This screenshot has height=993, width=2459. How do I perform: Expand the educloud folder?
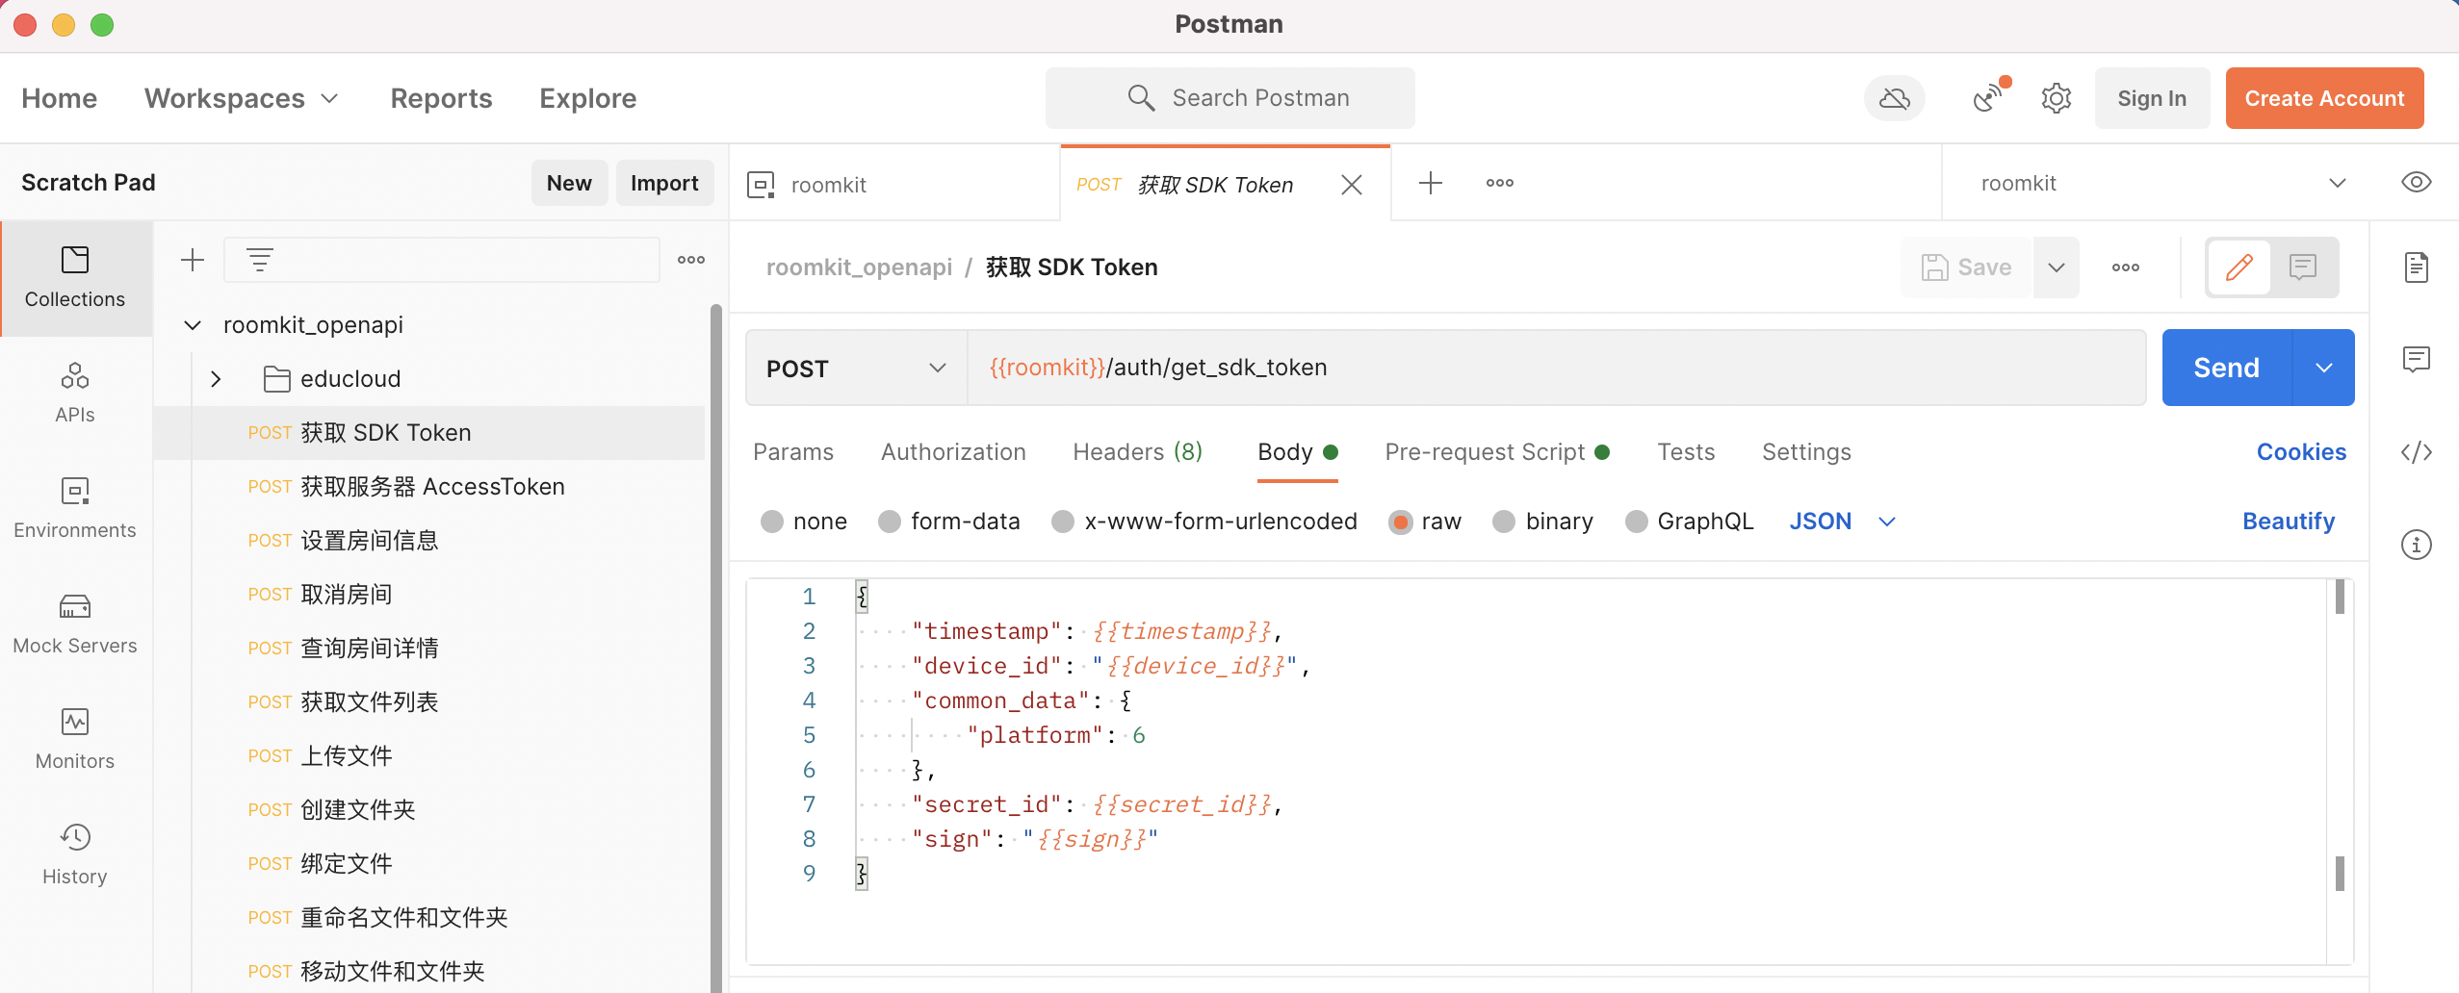pos(216,378)
